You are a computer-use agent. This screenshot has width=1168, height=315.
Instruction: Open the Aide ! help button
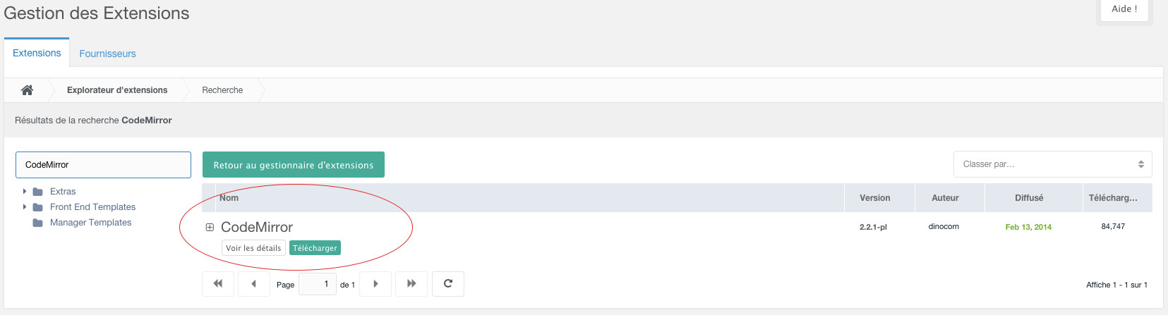pyautogui.click(x=1124, y=9)
